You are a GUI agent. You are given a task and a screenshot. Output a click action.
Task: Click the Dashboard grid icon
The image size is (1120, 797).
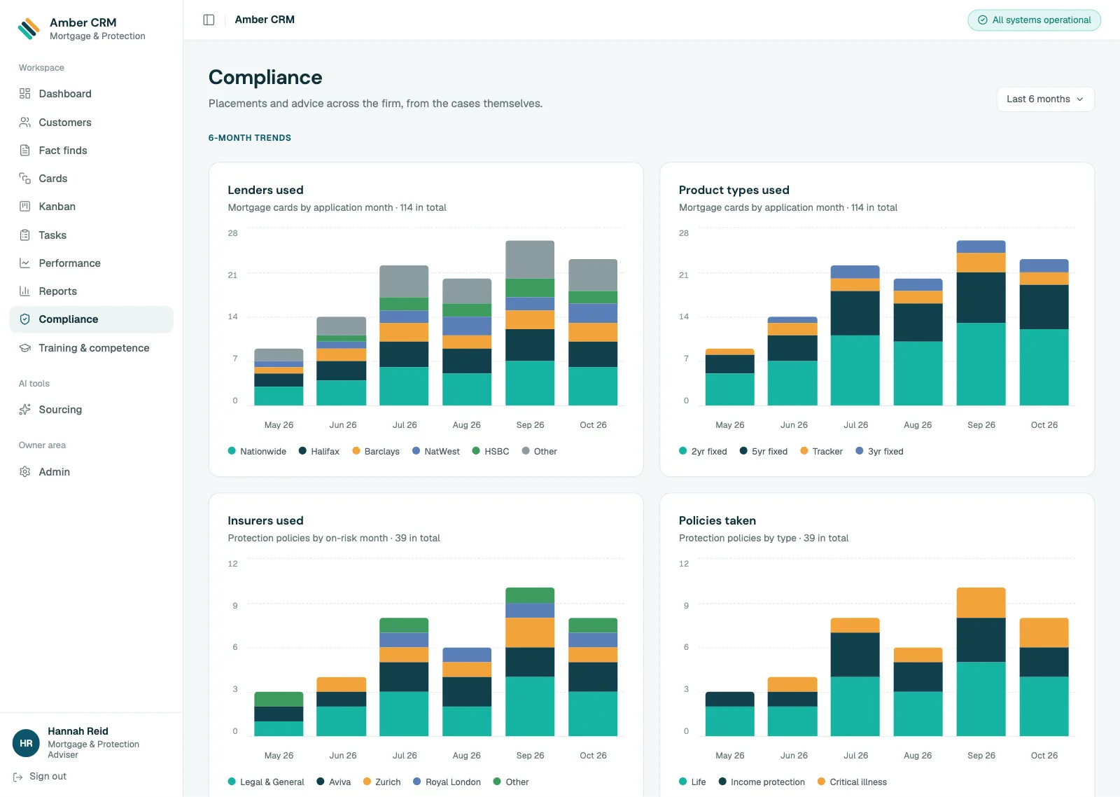click(25, 94)
